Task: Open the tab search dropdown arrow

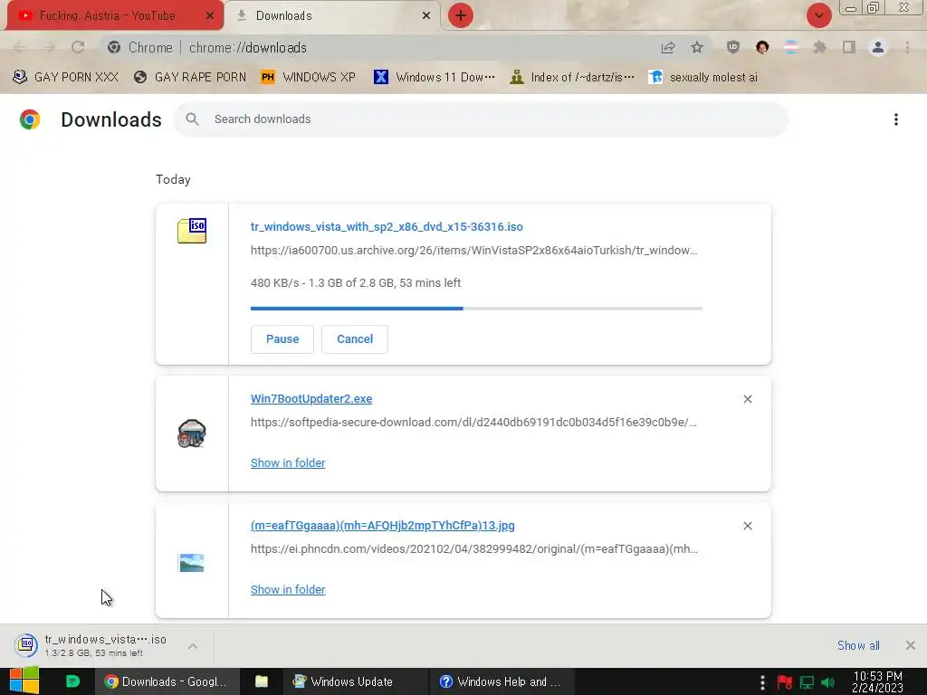Action: point(818,15)
